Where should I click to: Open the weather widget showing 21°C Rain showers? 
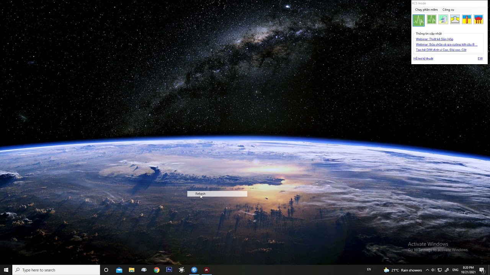[403, 270]
